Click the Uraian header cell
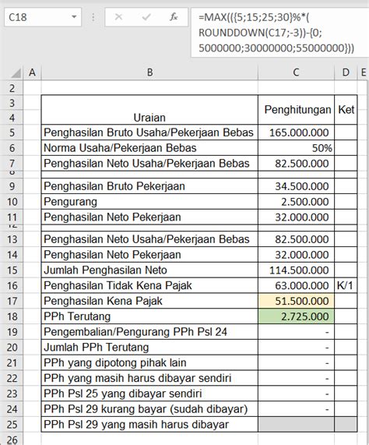Viewport: 369px width, 445px height. tap(149, 110)
